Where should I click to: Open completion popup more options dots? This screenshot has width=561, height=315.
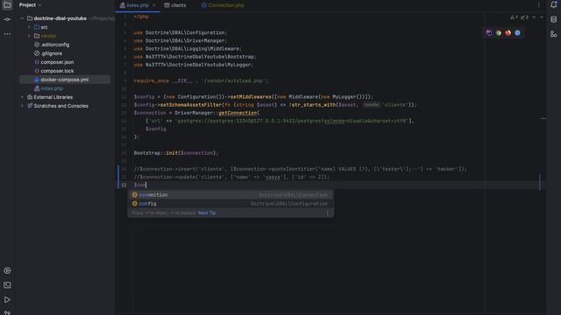(x=327, y=213)
